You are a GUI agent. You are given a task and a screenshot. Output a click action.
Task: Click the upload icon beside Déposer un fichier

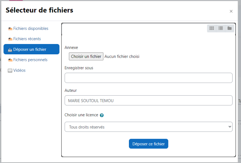click(10, 50)
